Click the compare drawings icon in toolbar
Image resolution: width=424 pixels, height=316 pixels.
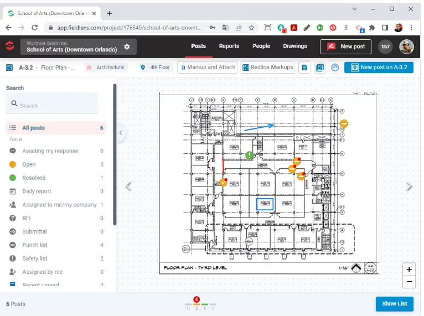click(319, 68)
